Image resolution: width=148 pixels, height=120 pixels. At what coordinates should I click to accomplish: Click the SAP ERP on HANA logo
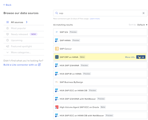(57, 57)
